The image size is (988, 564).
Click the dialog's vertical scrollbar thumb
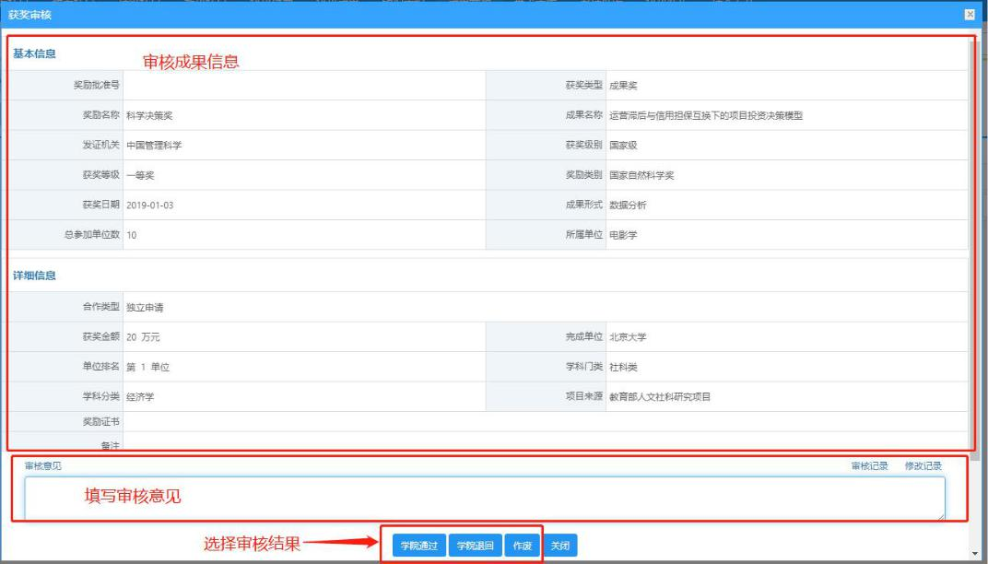[975, 253]
